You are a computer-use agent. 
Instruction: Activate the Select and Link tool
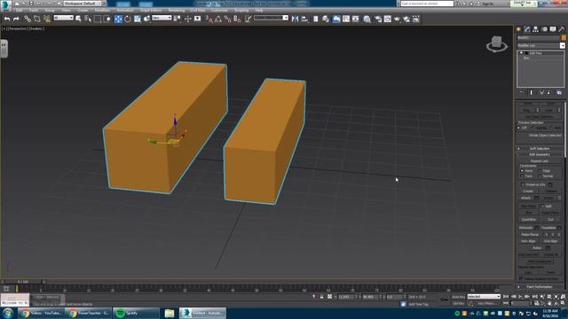[x=28, y=19]
